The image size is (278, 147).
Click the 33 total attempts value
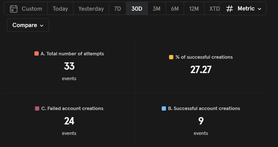pos(69,66)
